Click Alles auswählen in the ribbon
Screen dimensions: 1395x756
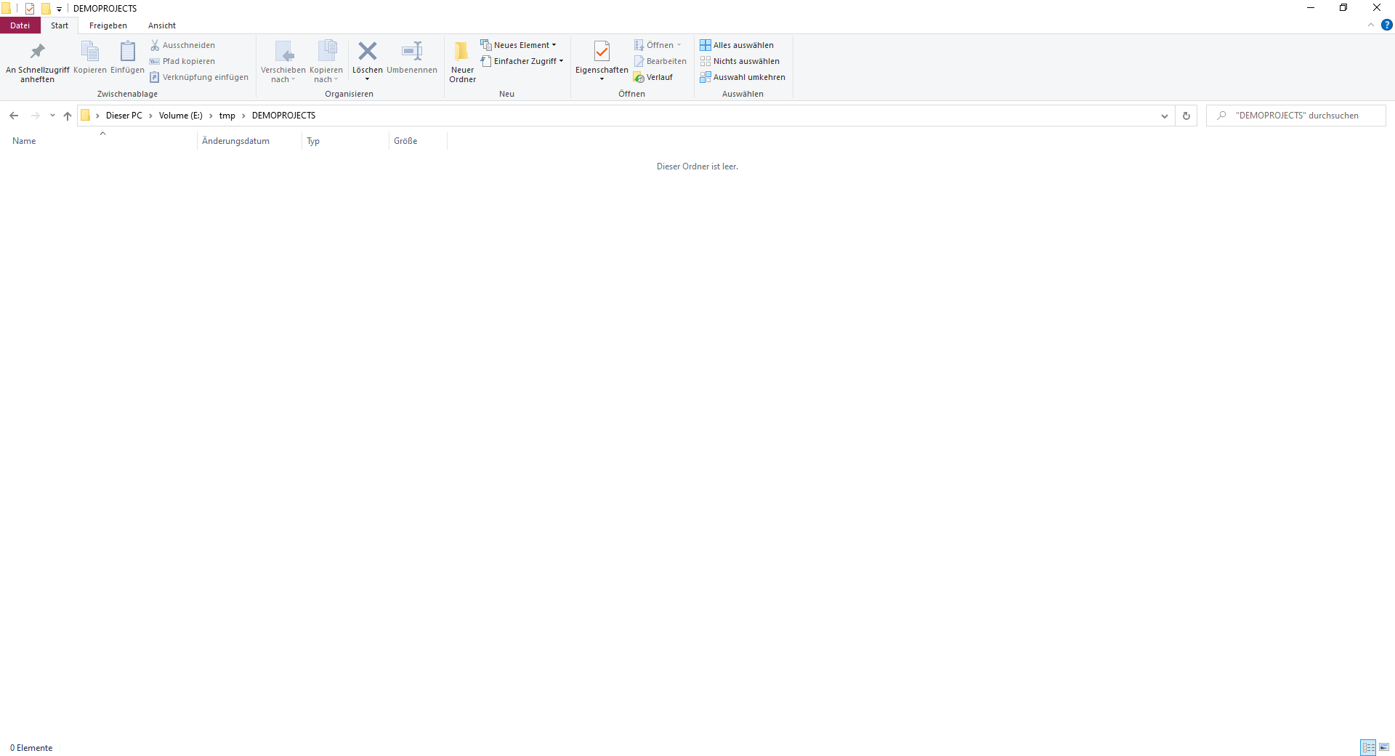point(737,45)
